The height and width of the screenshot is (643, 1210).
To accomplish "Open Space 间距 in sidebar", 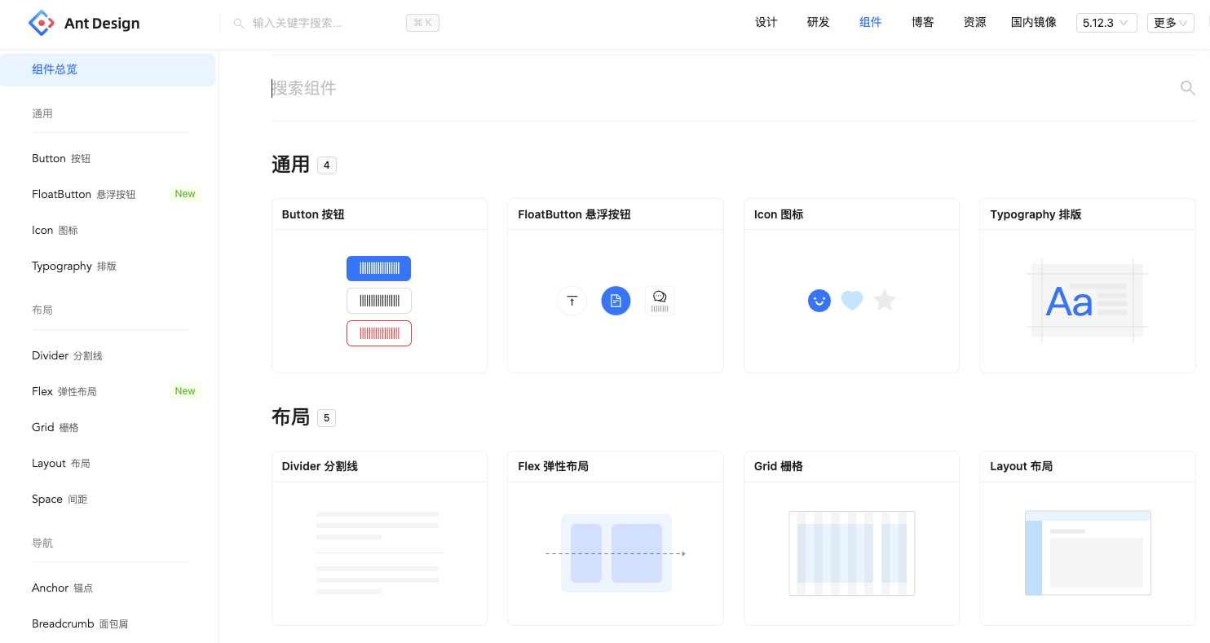I will tap(108, 499).
